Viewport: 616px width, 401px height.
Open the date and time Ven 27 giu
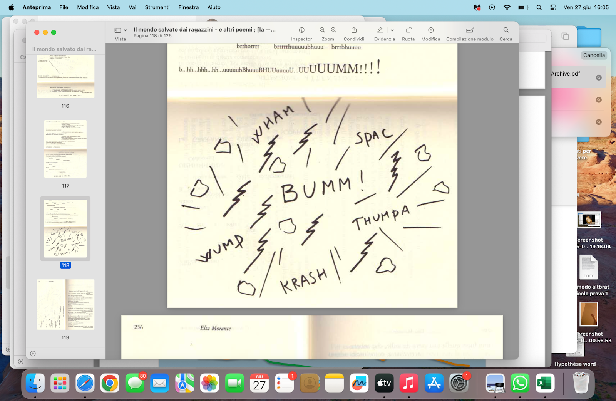[586, 7]
